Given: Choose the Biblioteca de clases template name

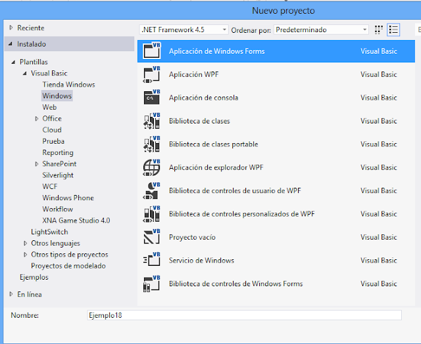Looking at the screenshot, I should pyautogui.click(x=199, y=121).
